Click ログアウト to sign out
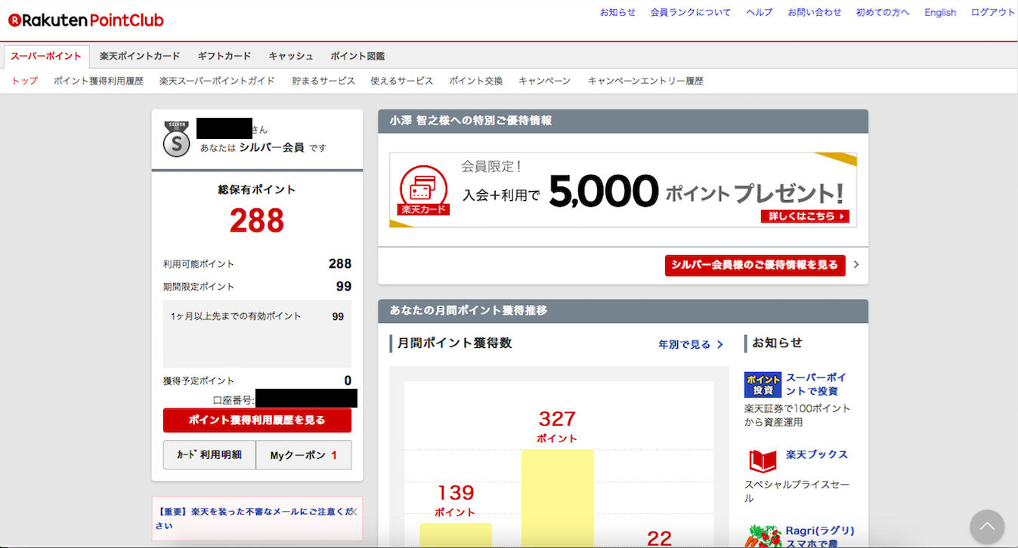This screenshot has height=548, width=1018. 993,13
